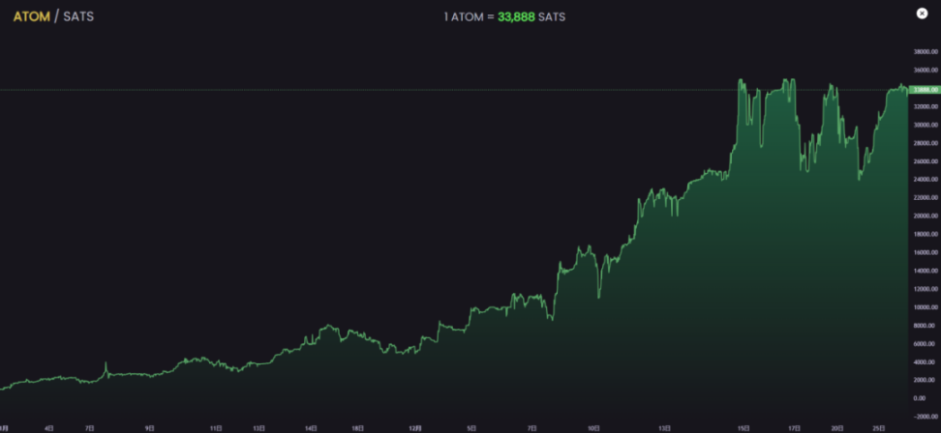The width and height of the screenshot is (941, 433).
Task: Select the 20日 marker on time axis
Action: point(835,426)
